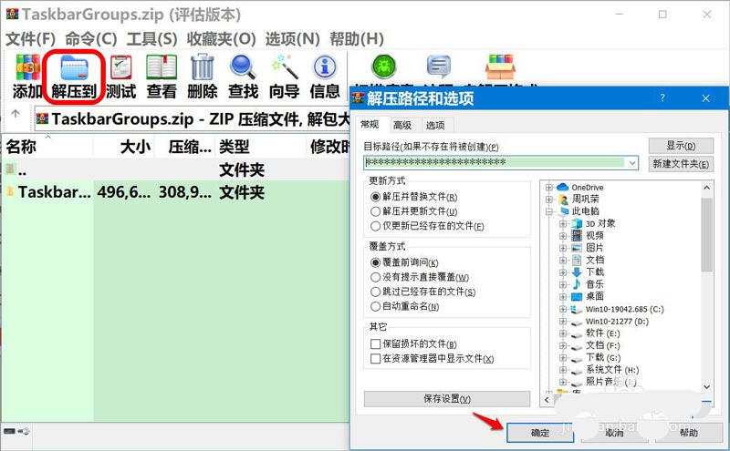Expand the 系统文件 (H:) drive node
The height and width of the screenshot is (451, 730).
563,370
